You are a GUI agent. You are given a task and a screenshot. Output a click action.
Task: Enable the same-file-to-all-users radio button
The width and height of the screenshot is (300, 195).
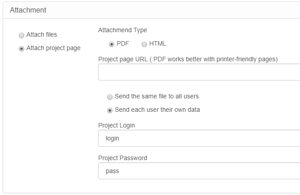pyautogui.click(x=110, y=97)
